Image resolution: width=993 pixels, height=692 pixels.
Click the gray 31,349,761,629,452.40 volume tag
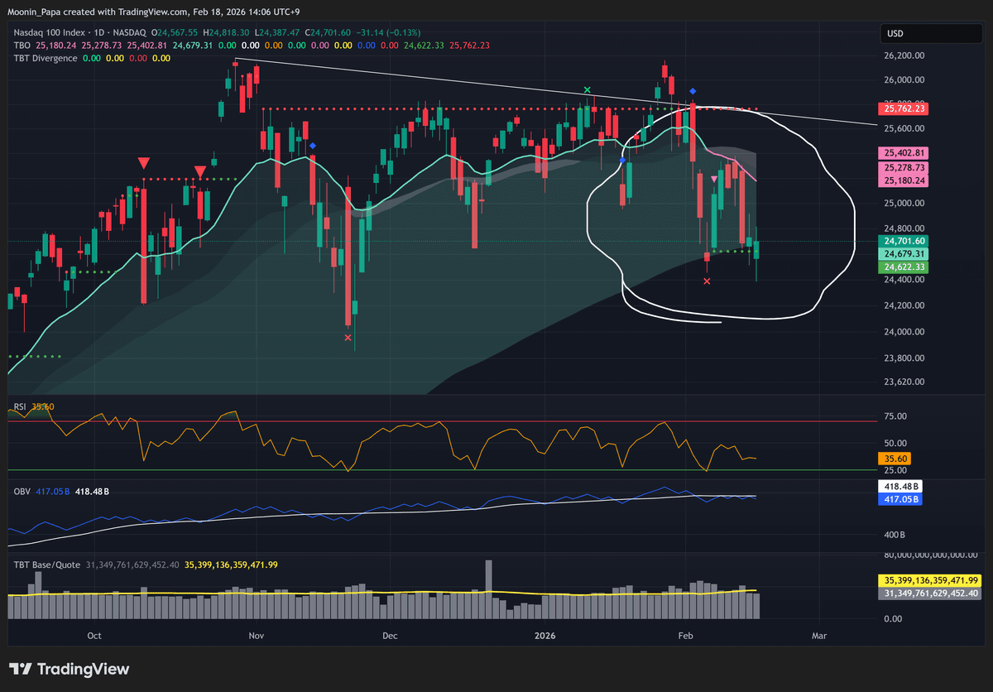pos(929,593)
